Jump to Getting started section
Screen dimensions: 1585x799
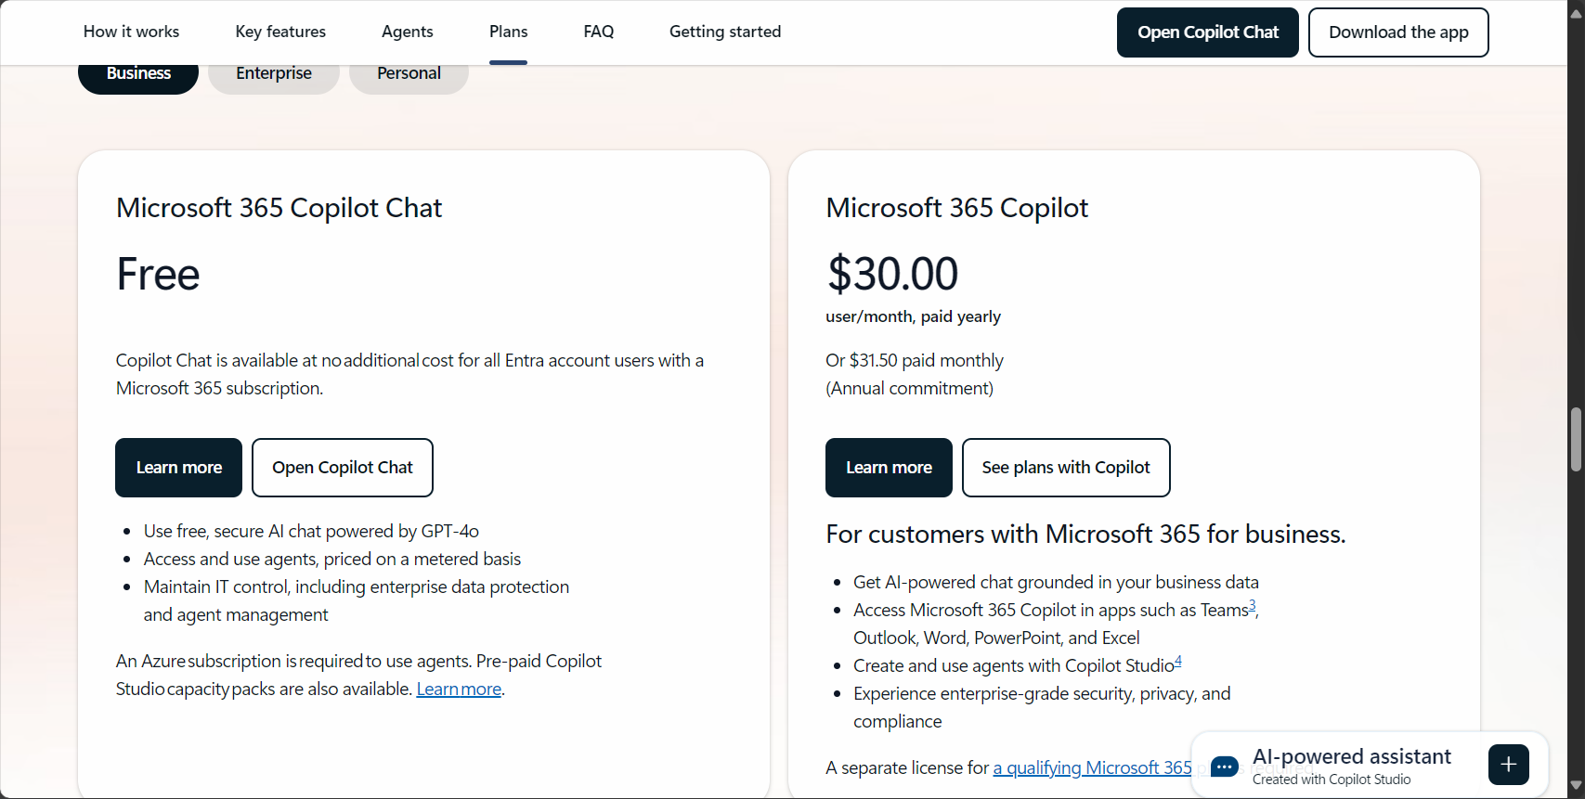click(725, 32)
